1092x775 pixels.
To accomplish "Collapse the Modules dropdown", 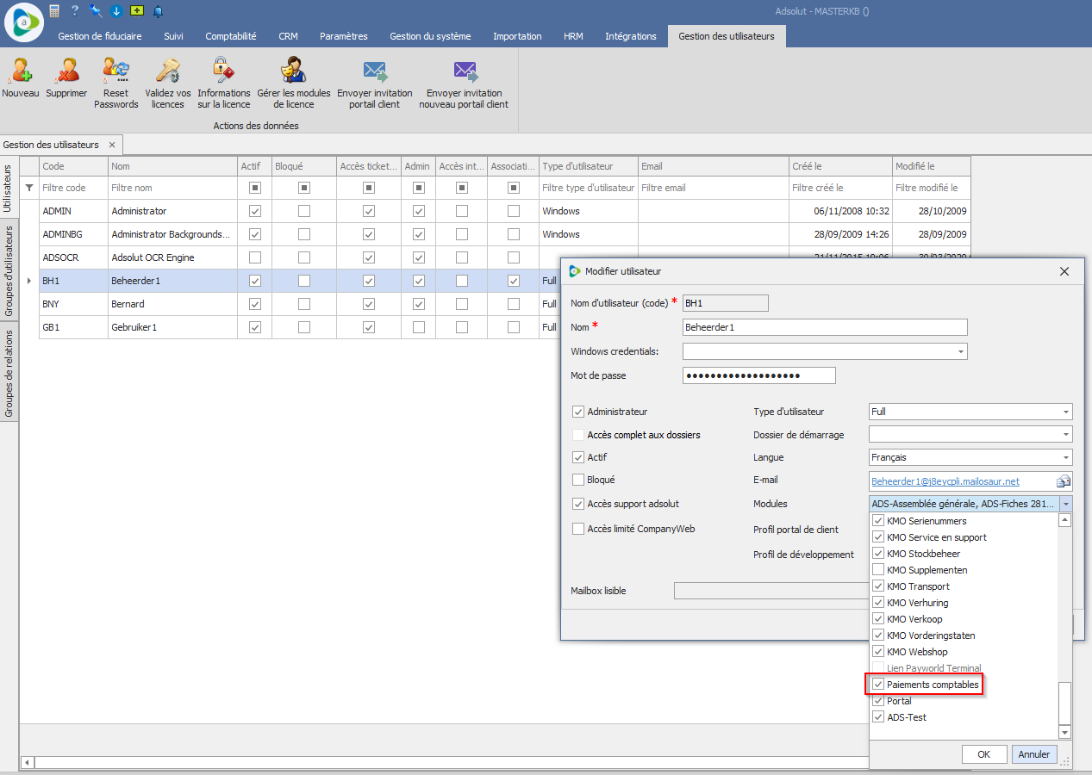I will click(x=1065, y=505).
